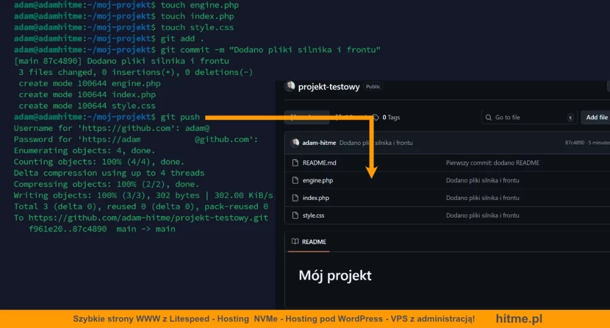
Task: Click the file icon beside style.css
Action: (295, 215)
